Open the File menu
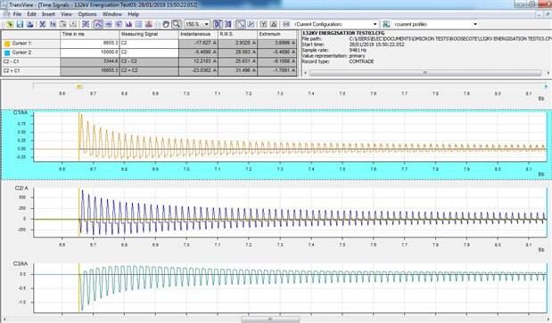Screen dimensions: 552x323 tap(17, 14)
